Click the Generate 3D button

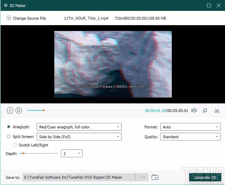pos(205,177)
